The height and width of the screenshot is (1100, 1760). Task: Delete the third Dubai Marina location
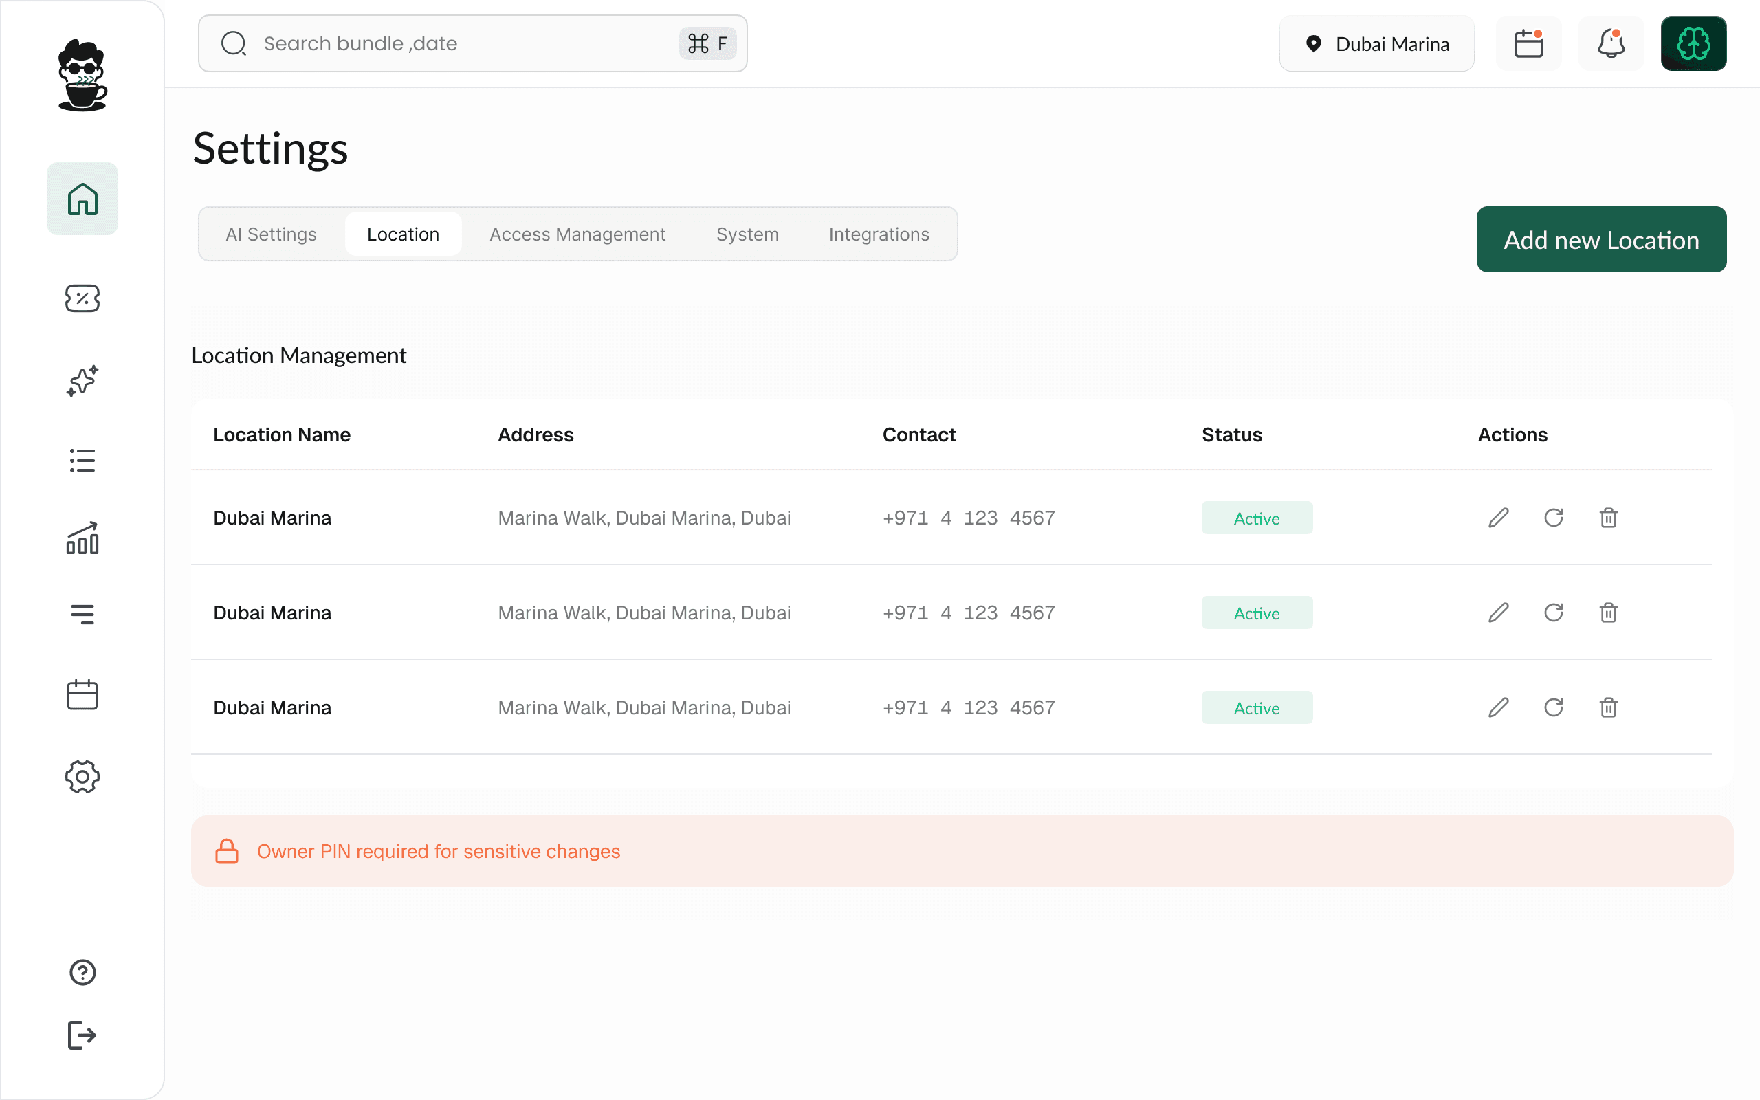(1609, 707)
